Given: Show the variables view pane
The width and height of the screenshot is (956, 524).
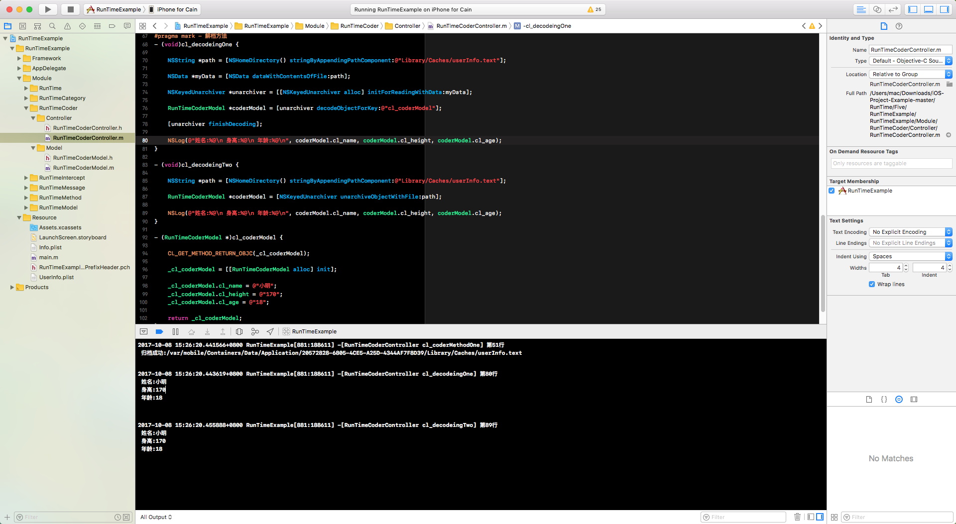Looking at the screenshot, I should (811, 517).
